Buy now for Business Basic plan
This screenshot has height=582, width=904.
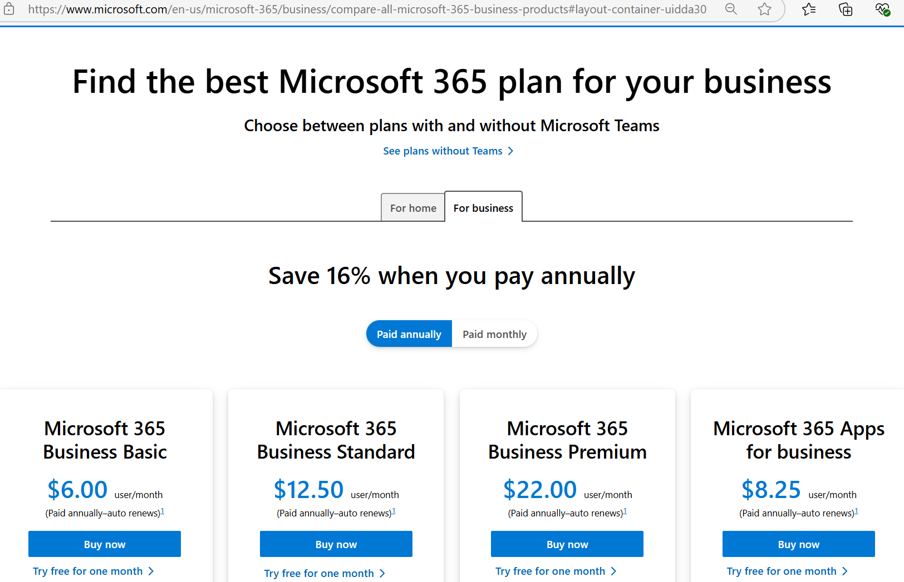(x=105, y=544)
